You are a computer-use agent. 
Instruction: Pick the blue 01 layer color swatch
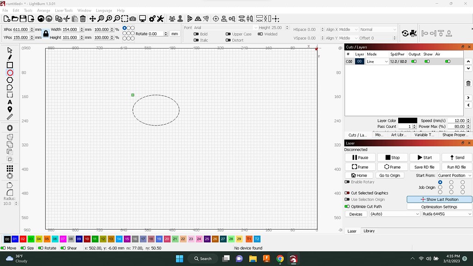click(15, 239)
